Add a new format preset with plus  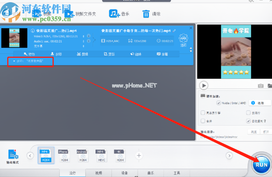tap(139, 156)
